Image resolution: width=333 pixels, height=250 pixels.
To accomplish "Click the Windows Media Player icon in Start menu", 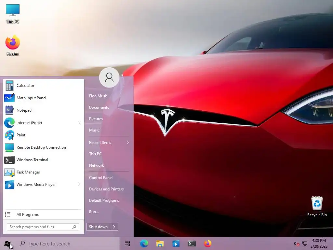I will coord(9,185).
